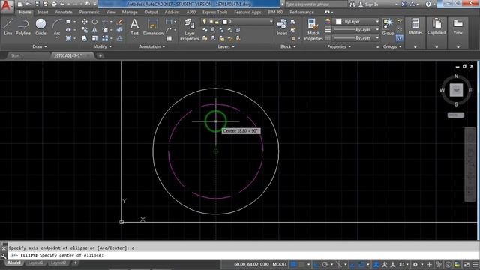Click the Insert block tool
Viewport: 480px width, 270px height.
(282, 27)
